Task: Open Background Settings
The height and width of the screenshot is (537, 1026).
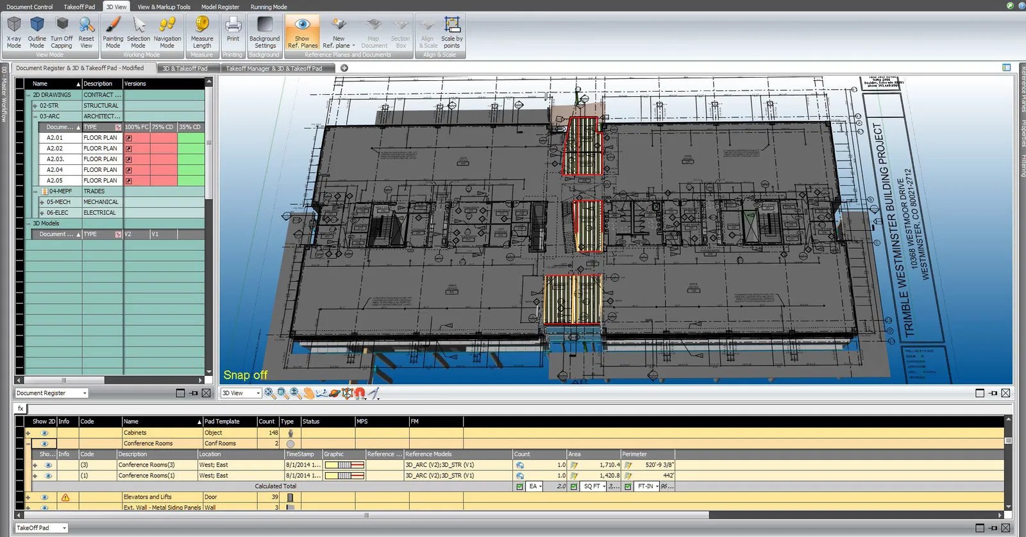Action: 265,32
